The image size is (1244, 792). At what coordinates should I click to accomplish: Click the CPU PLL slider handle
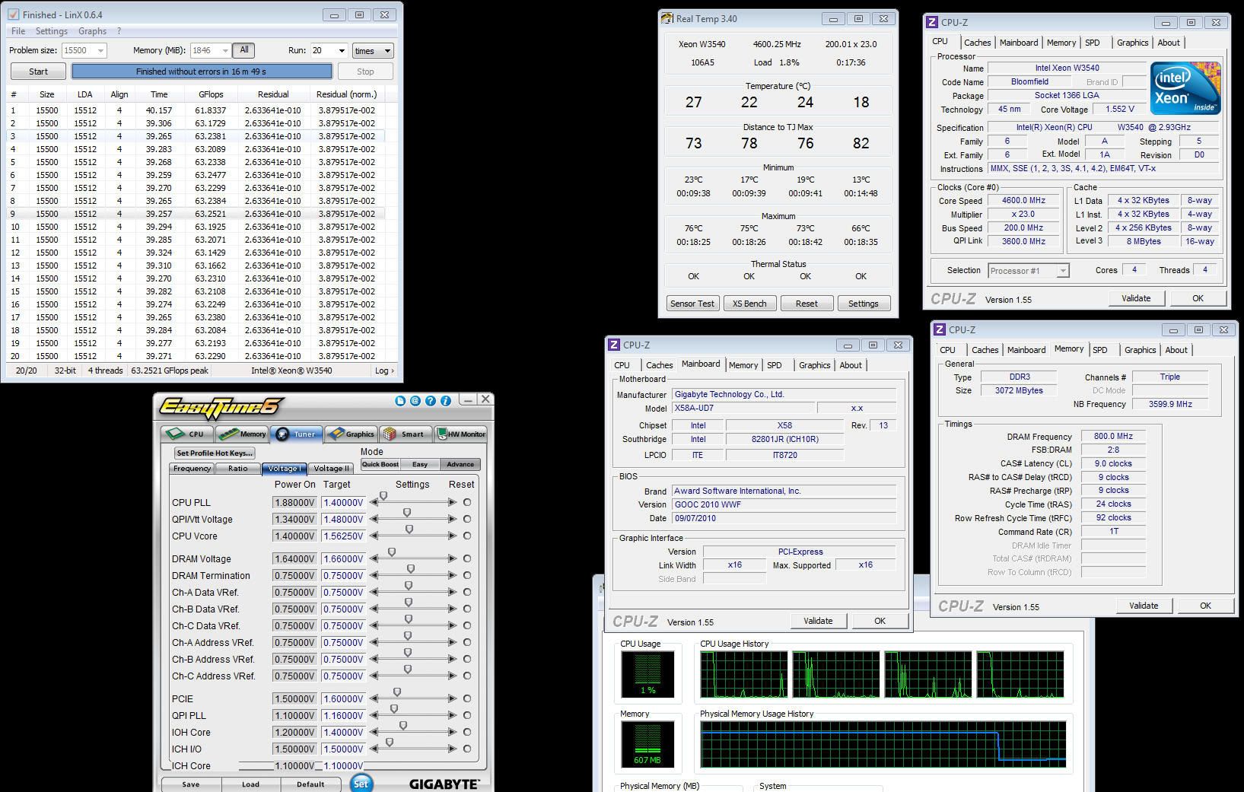pos(383,496)
